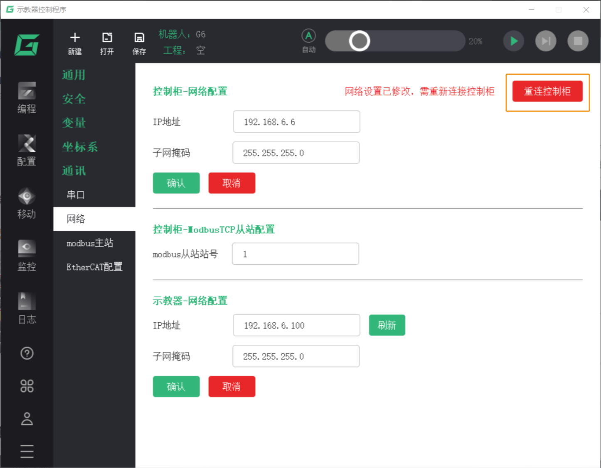
Task: Start program with the green play button
Action: [x=514, y=41]
